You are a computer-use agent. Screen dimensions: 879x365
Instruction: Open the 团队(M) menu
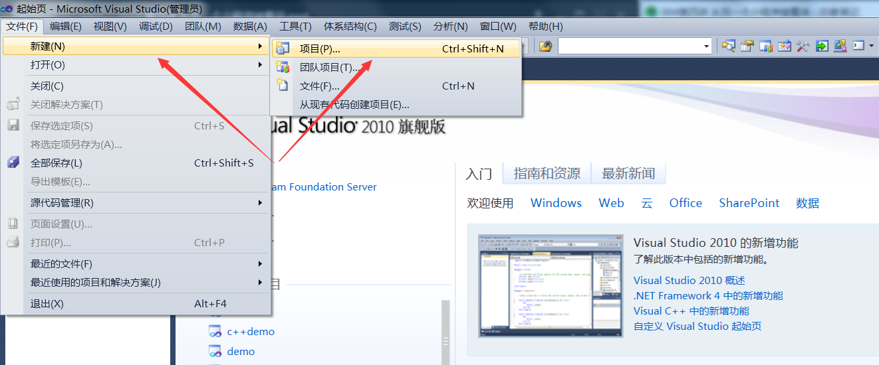tap(203, 26)
